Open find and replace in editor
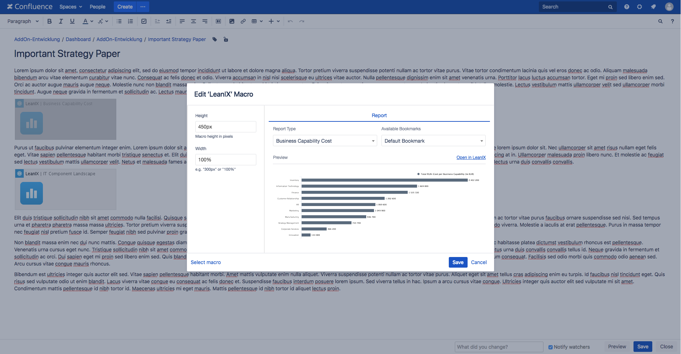681x354 pixels. [x=660, y=21]
